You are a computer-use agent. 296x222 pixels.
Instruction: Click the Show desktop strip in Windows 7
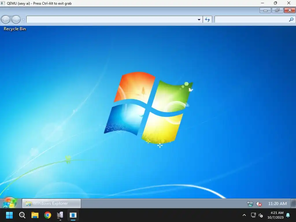pyautogui.click(x=294, y=203)
